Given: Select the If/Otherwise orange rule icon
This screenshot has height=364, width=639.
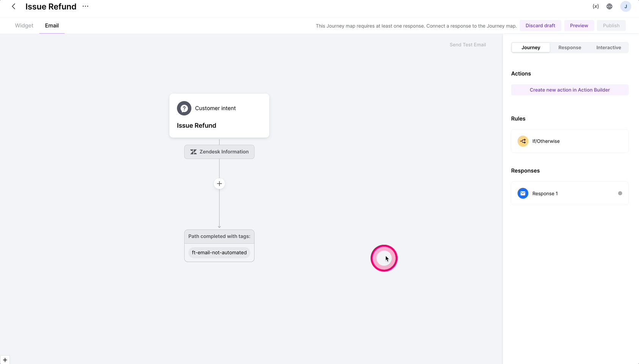Looking at the screenshot, I should pyautogui.click(x=523, y=141).
